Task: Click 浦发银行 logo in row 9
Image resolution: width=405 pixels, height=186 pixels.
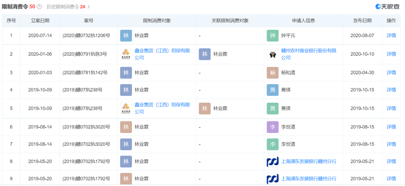Action: click(x=273, y=179)
